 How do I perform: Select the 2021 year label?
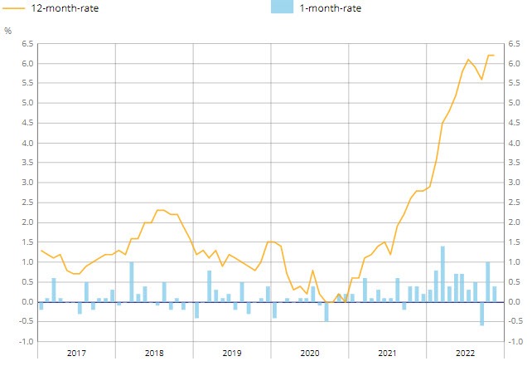pyautogui.click(x=387, y=353)
